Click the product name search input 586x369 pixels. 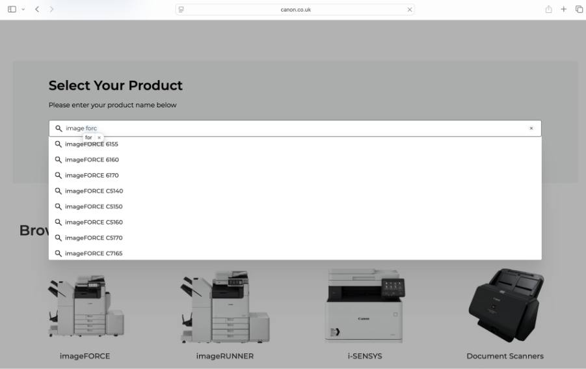(x=293, y=129)
